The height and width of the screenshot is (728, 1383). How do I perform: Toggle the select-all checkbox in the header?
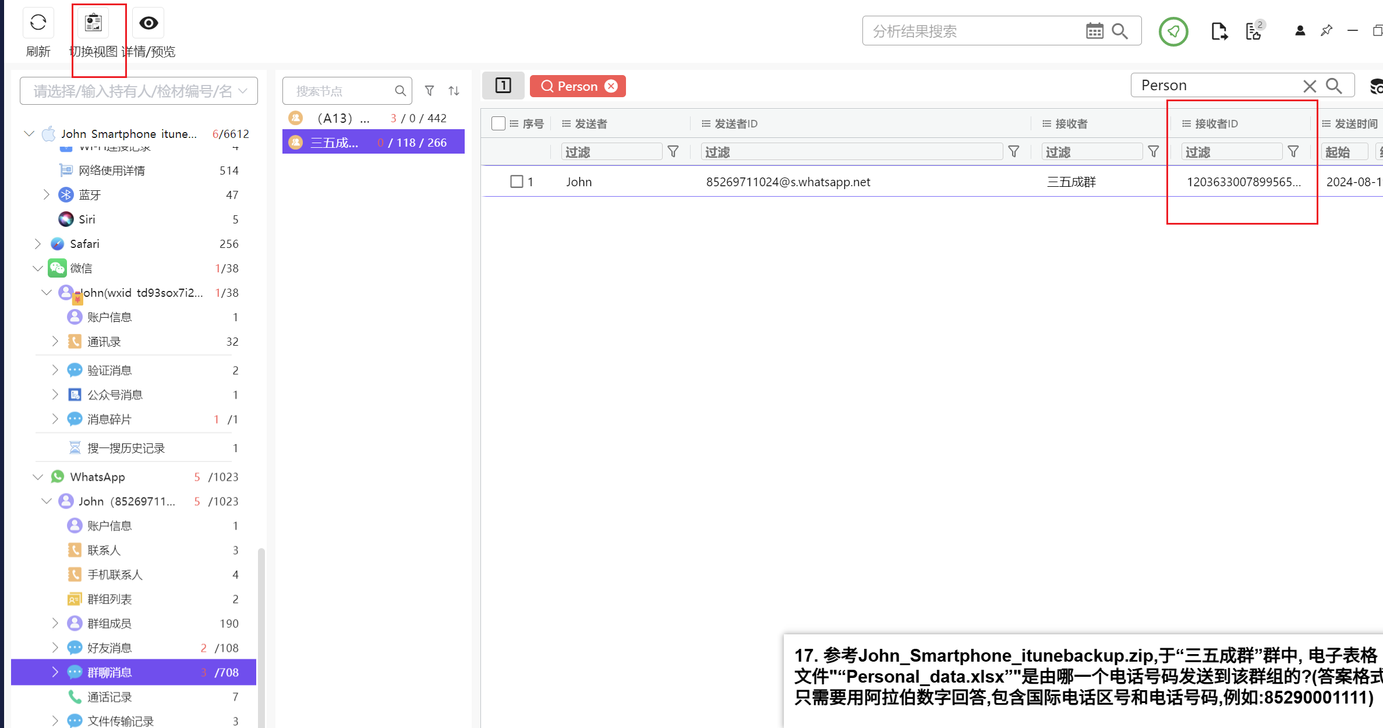coord(498,123)
